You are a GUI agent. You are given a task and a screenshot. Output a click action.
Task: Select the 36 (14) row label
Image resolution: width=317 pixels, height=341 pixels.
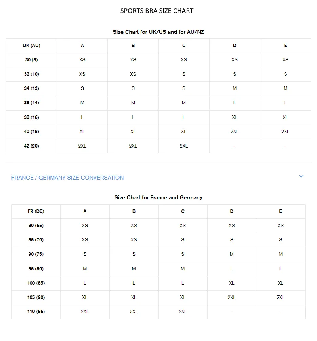point(32,103)
